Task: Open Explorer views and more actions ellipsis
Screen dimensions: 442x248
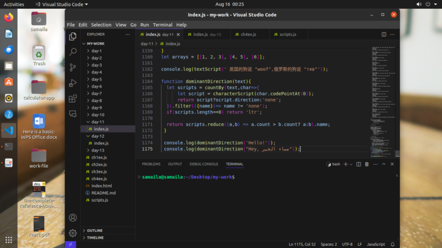Action: tap(128, 34)
